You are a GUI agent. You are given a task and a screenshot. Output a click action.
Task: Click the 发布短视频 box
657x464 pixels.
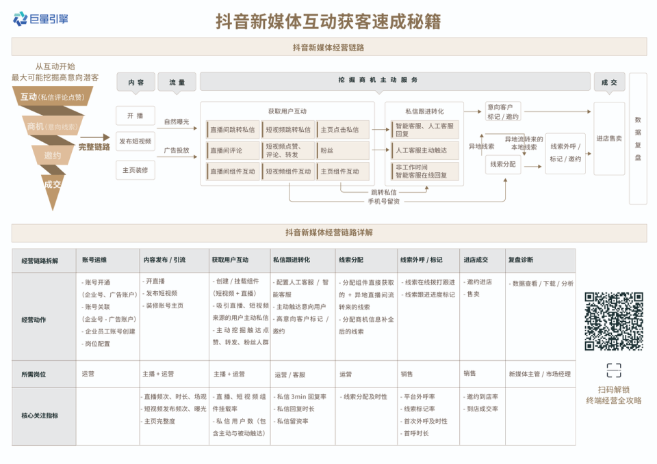tap(136, 141)
